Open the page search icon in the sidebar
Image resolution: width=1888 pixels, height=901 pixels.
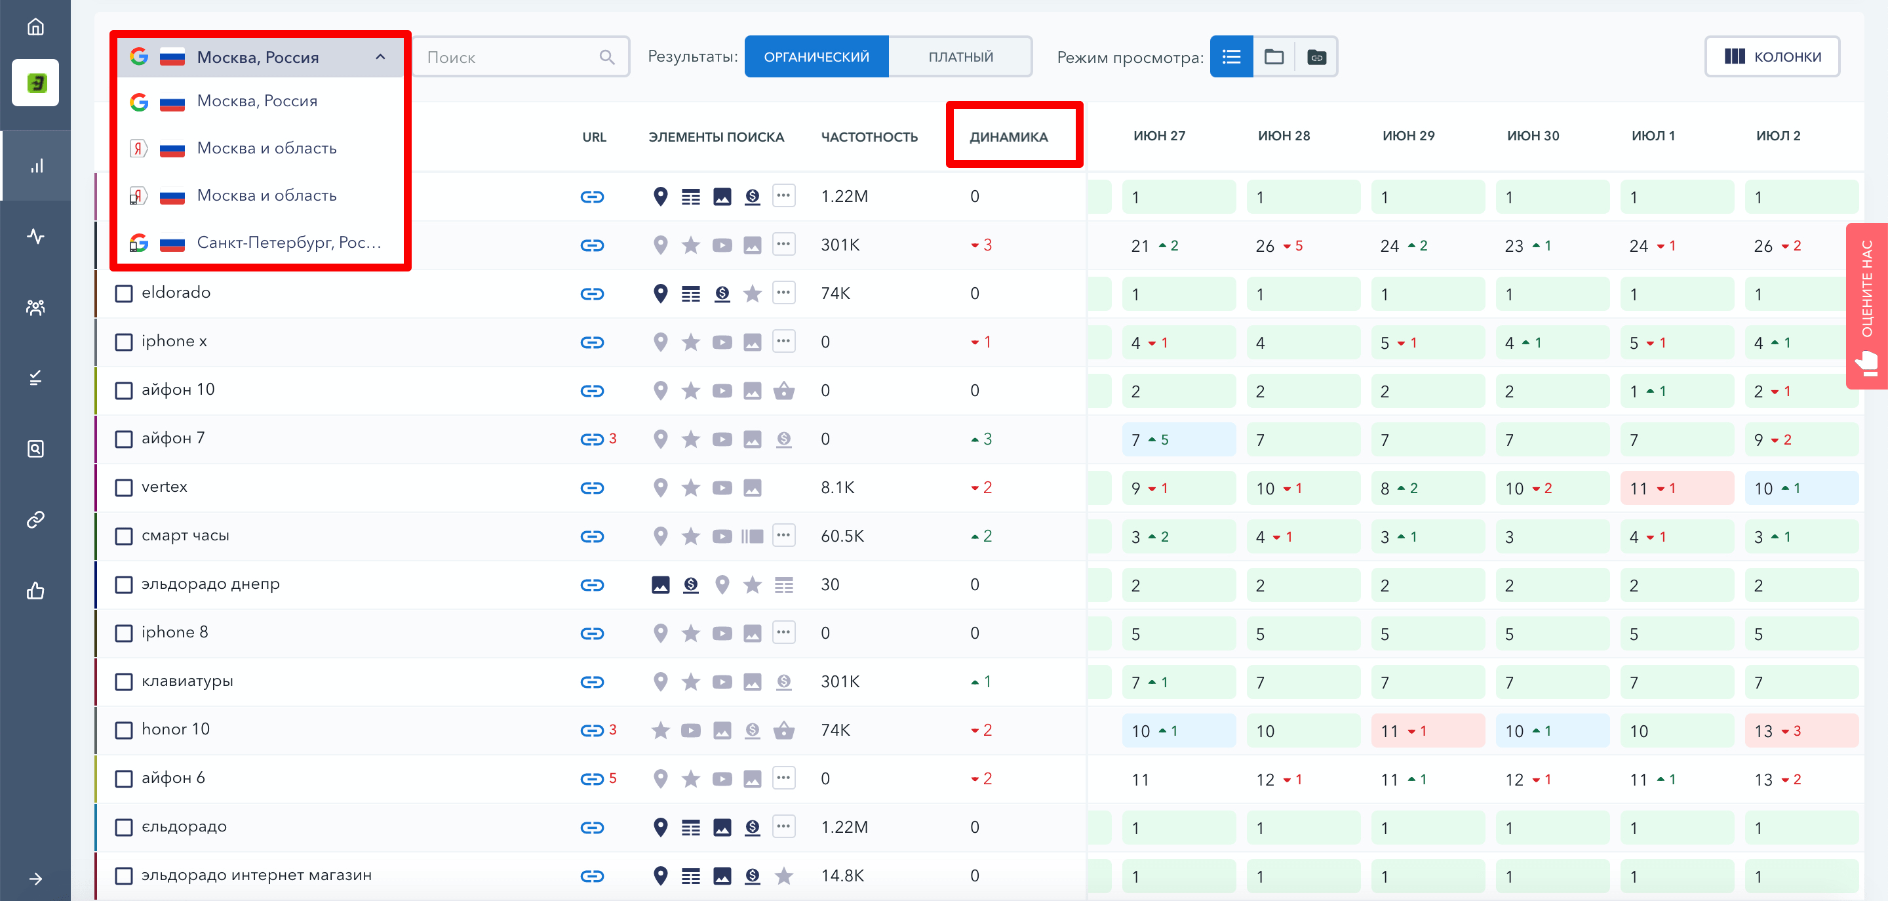pyautogui.click(x=35, y=449)
